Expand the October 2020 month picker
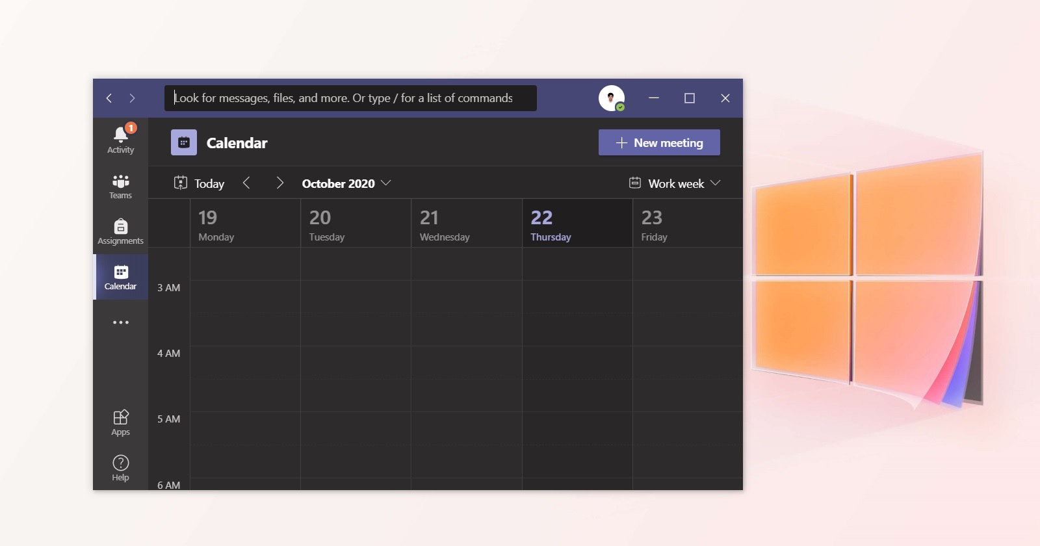Viewport: 1040px width, 546px height. click(346, 183)
